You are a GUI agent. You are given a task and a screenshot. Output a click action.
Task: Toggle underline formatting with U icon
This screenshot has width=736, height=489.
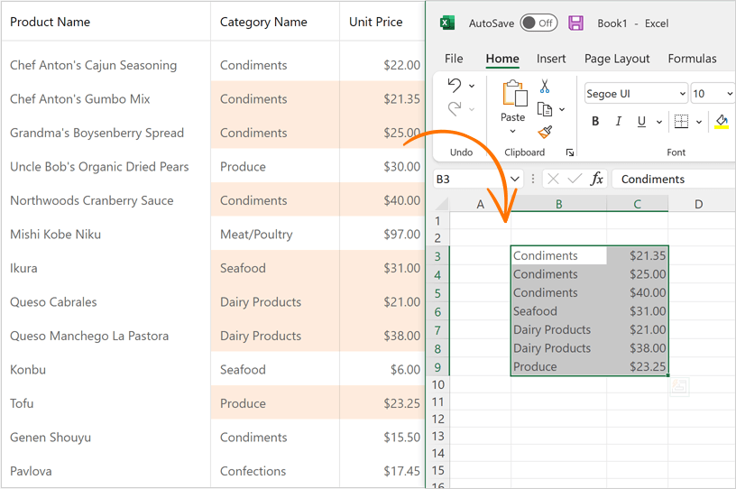coord(641,122)
